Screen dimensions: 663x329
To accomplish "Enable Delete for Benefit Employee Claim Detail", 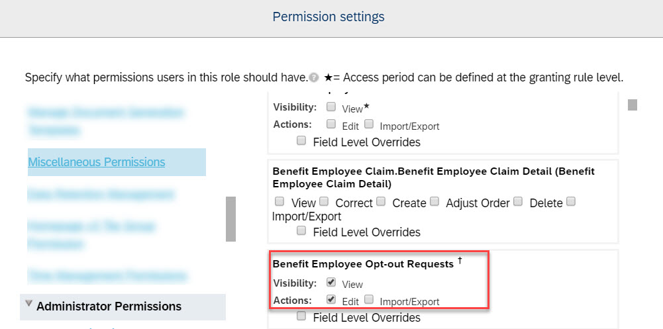I will tap(519, 201).
